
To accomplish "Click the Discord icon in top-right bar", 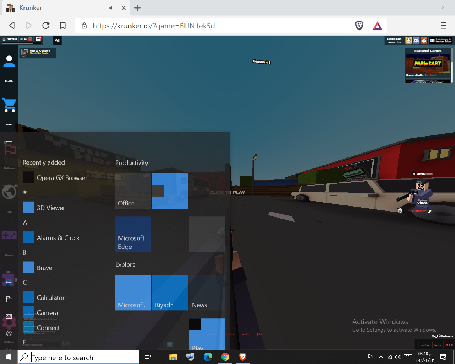I will pos(416,41).
